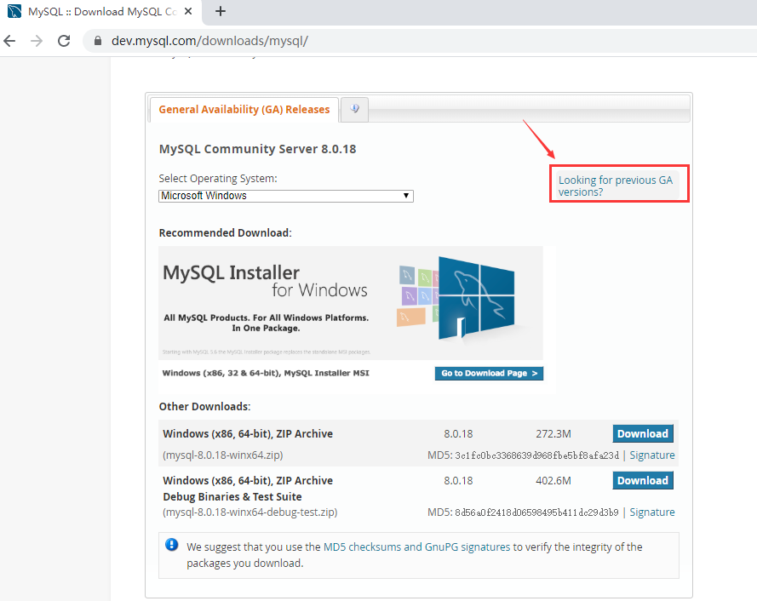The image size is (757, 601).
Task: Click the Recommended Download label
Action: click(x=226, y=232)
